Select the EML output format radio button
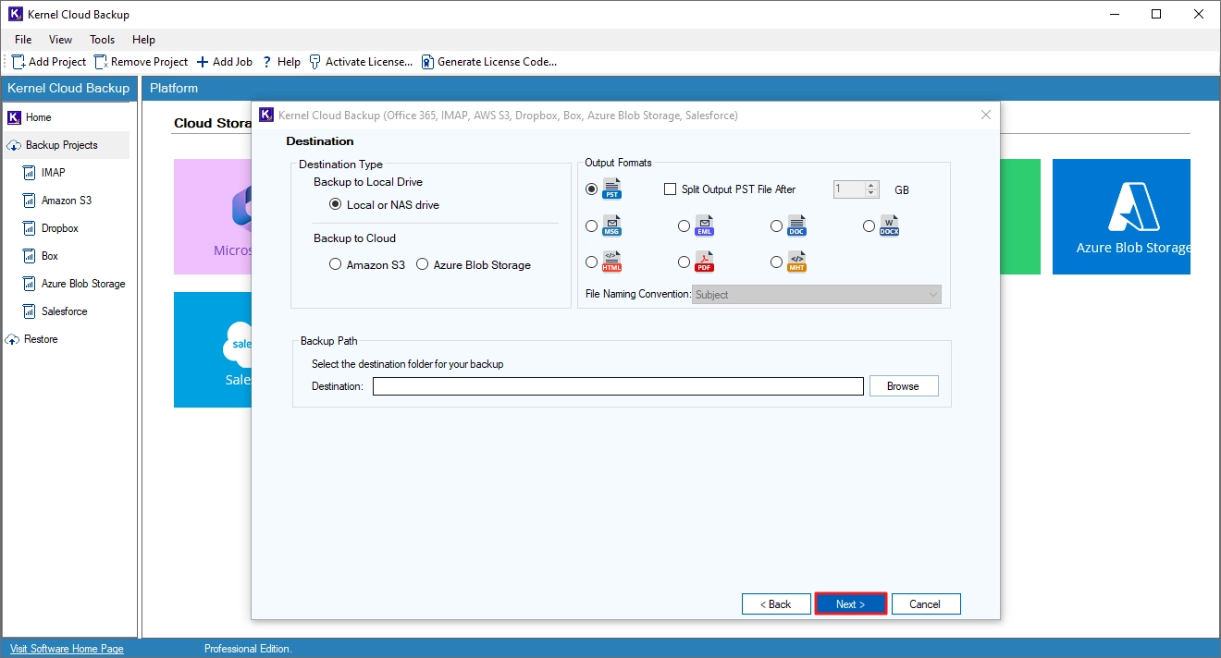The width and height of the screenshot is (1221, 658). point(684,226)
